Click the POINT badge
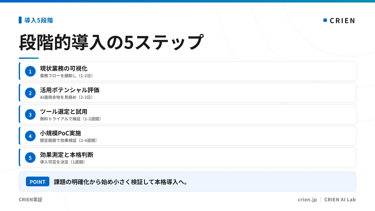This screenshot has height=211, width=375. coord(37,182)
